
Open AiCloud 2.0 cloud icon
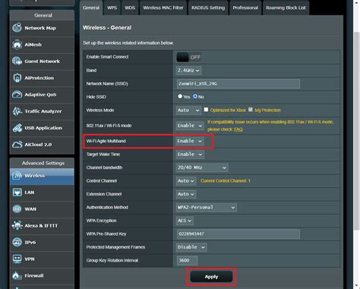(17, 144)
